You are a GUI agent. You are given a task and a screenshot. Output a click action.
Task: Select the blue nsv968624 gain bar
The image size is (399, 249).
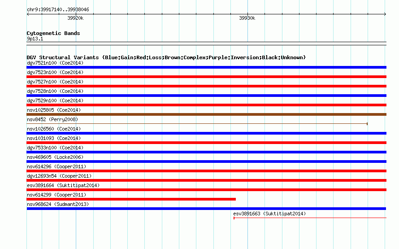click(x=206, y=209)
